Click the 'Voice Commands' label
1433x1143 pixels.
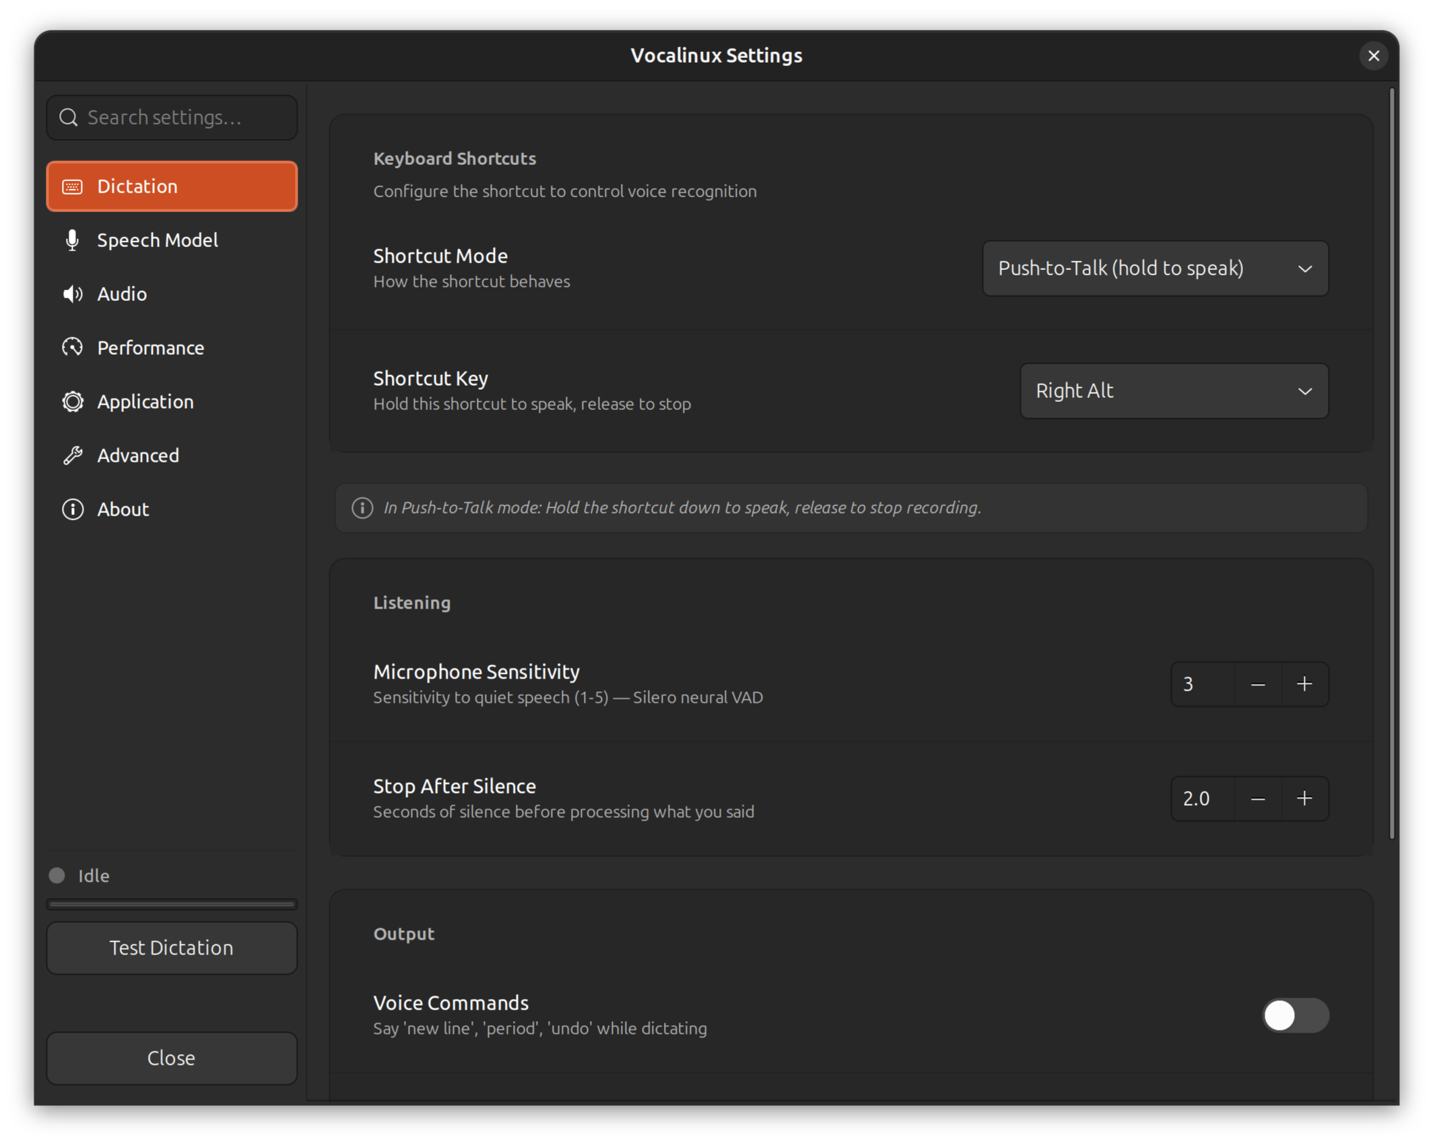(x=451, y=1003)
